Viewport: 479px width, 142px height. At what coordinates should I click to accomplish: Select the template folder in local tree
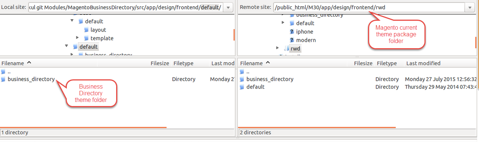tap(102, 38)
